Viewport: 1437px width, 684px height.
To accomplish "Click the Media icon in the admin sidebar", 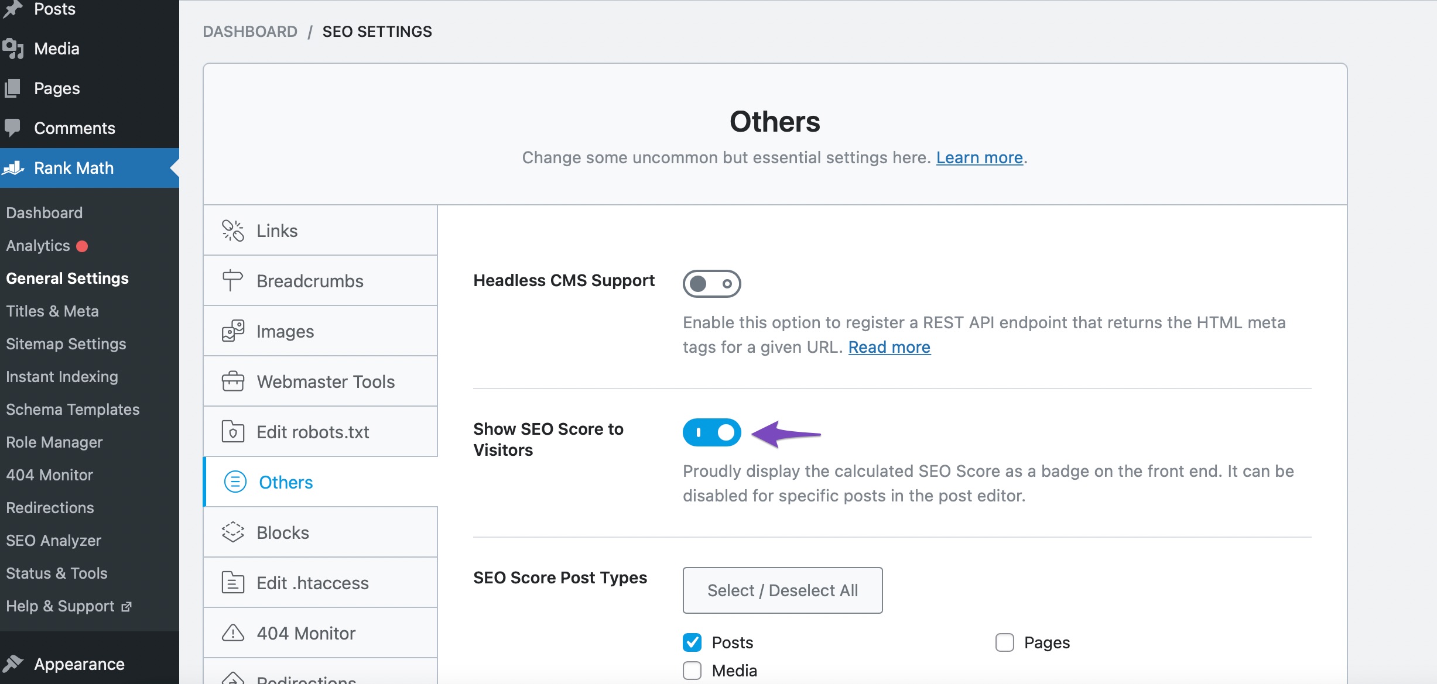I will pos(13,49).
